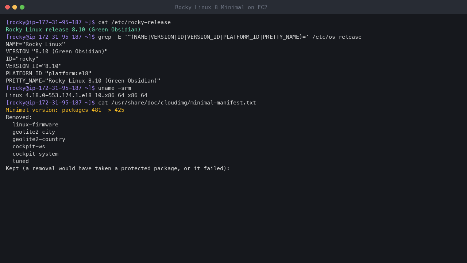This screenshot has width=467, height=263.
Task: Click the grep /etc/os-release command line
Action: click(230, 37)
